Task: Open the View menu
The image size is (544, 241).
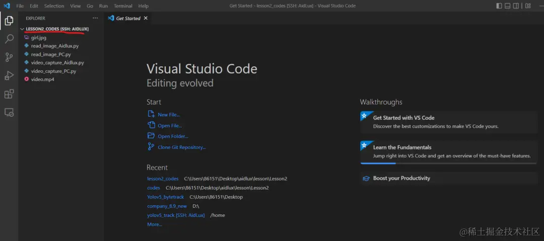Action: point(75,6)
